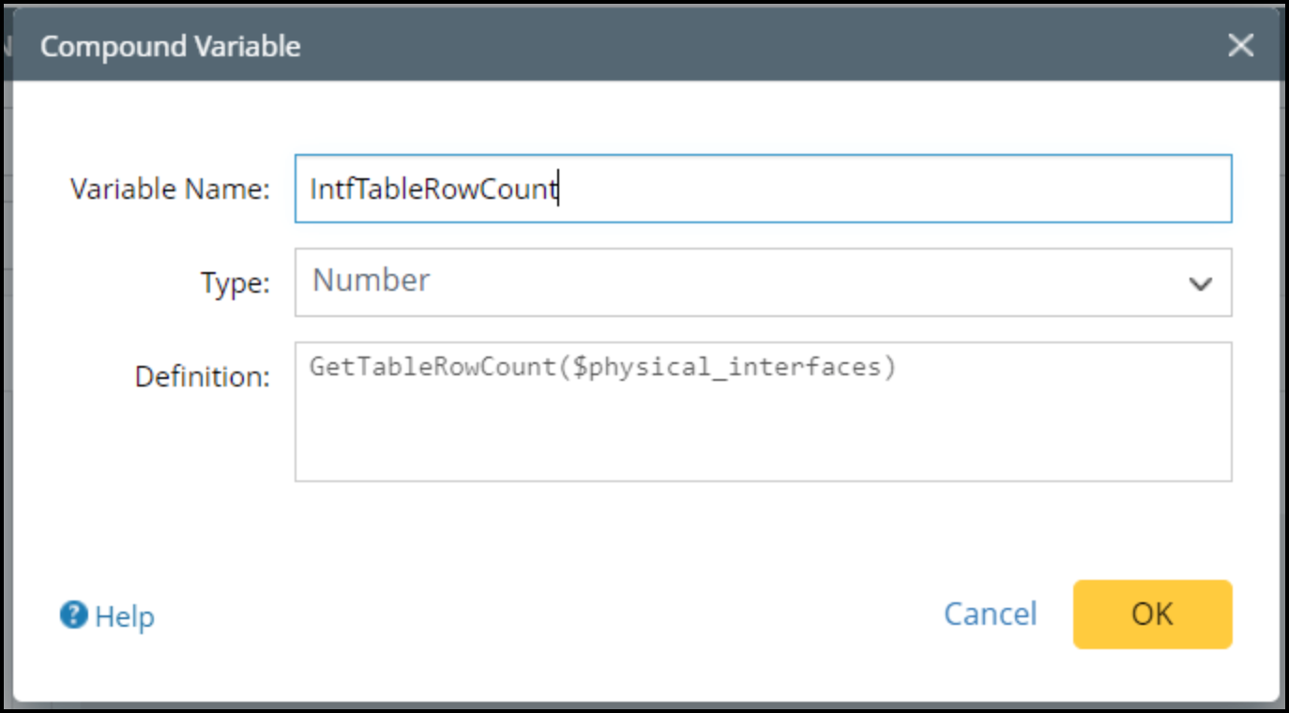Click the Definition label

pyautogui.click(x=202, y=377)
